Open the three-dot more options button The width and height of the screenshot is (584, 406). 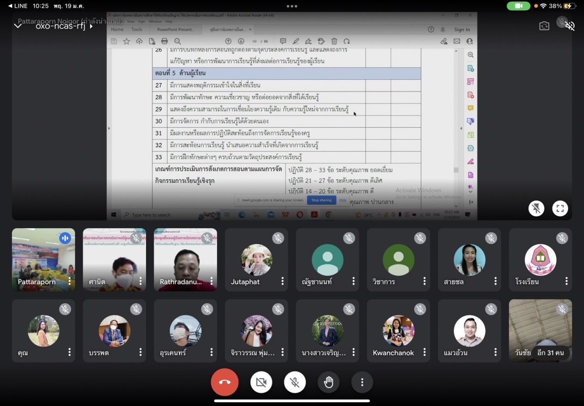(x=362, y=382)
